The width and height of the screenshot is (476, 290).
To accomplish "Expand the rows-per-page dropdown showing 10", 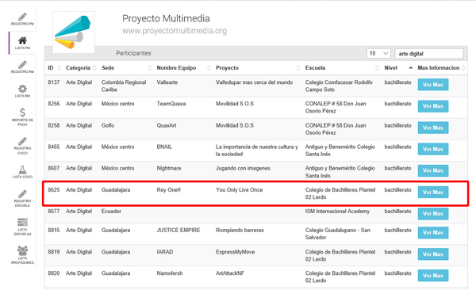I will 378,53.
